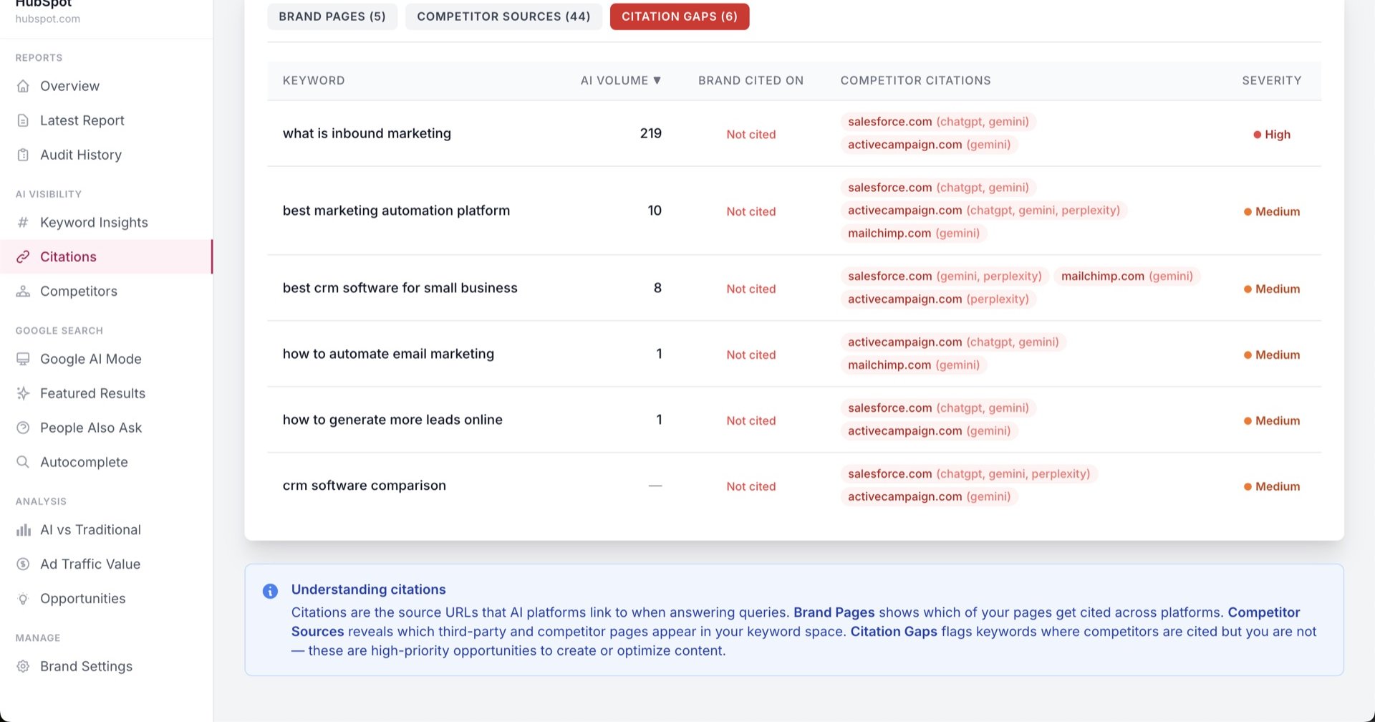The width and height of the screenshot is (1375, 722).
Task: Click the Competitor Citations column header
Action: pyautogui.click(x=915, y=80)
